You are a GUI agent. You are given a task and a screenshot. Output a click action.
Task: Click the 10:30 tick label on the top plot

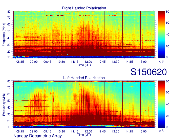[61, 62]
